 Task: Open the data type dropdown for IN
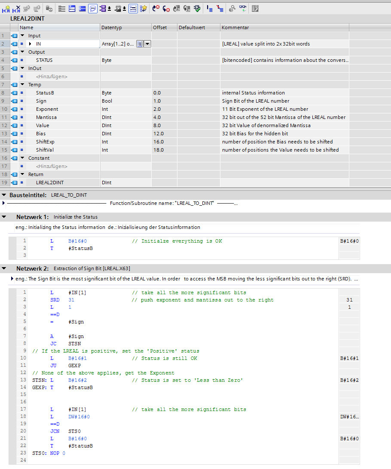tap(147, 44)
